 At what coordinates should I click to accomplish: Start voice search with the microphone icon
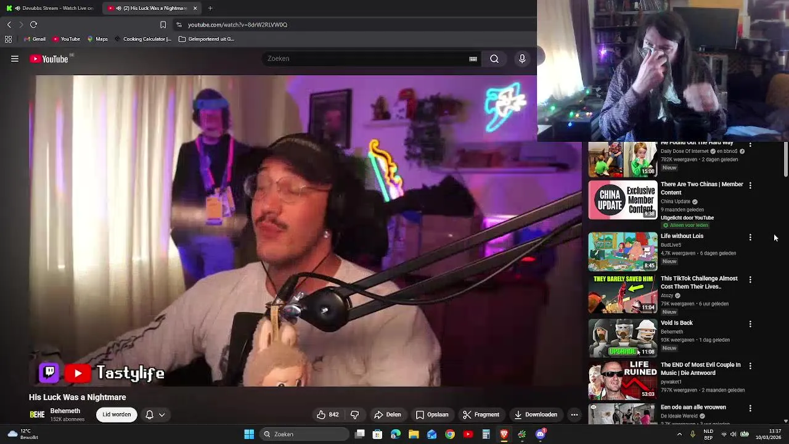click(x=522, y=59)
